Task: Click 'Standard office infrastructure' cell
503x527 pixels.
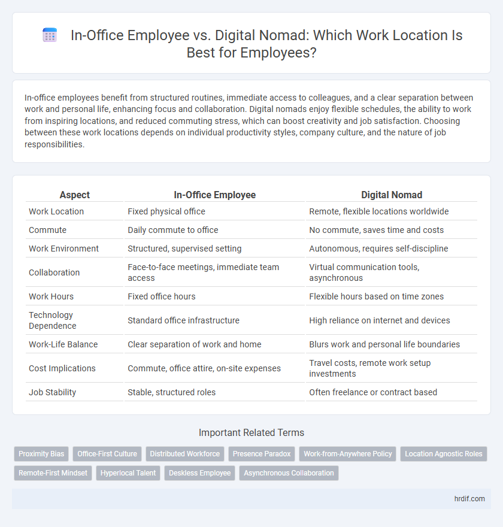Action: (x=183, y=320)
